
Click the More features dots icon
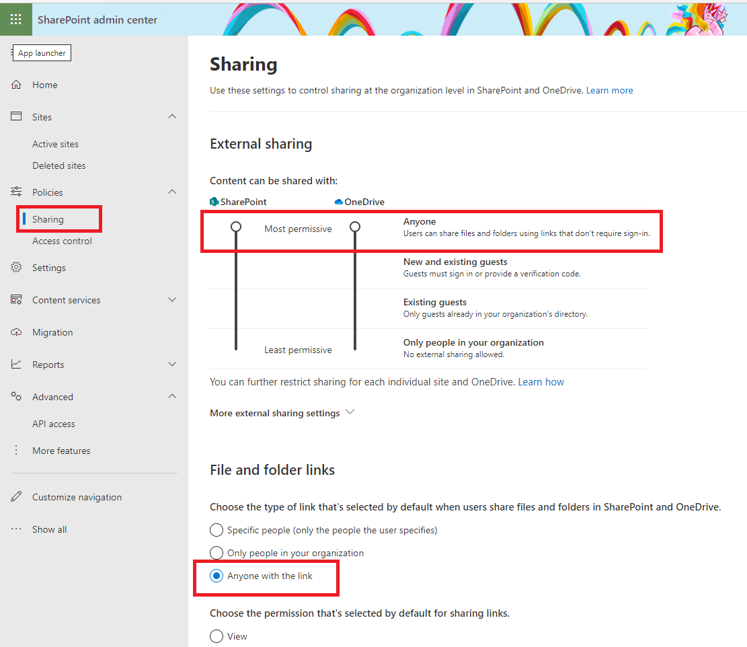click(16, 450)
